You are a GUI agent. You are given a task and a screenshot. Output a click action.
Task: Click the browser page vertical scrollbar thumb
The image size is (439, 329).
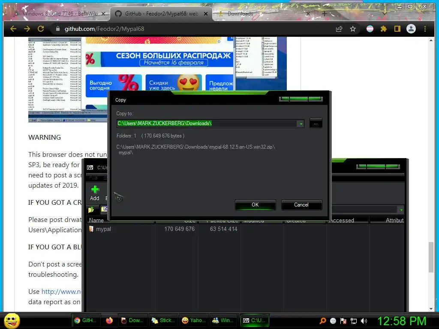(431, 257)
